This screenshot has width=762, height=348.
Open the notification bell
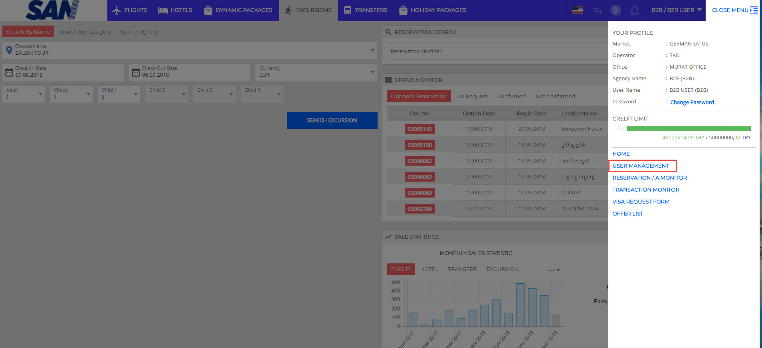634,10
